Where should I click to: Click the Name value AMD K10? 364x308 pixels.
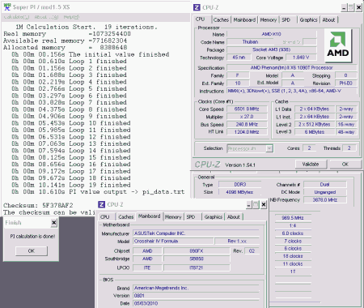pos(271,34)
